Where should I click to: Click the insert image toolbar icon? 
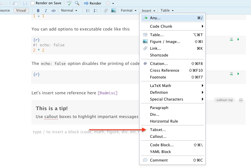point(113,10)
